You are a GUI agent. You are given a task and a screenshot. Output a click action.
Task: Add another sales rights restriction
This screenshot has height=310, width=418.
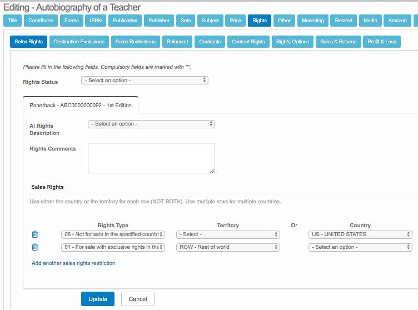[x=73, y=263]
